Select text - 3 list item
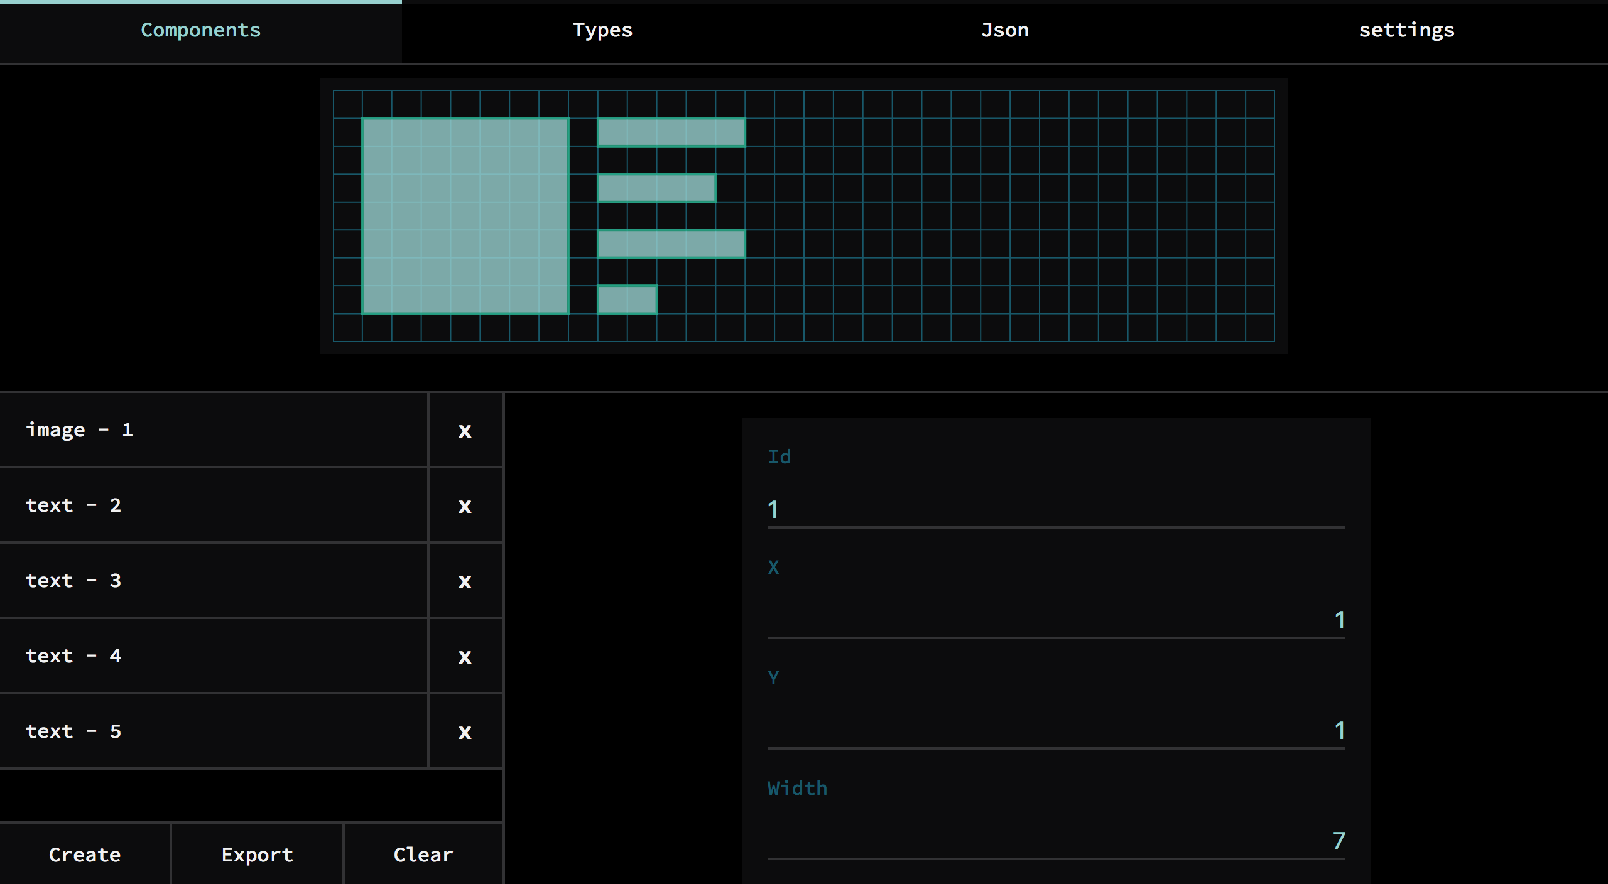This screenshot has width=1608, height=884. coord(214,581)
